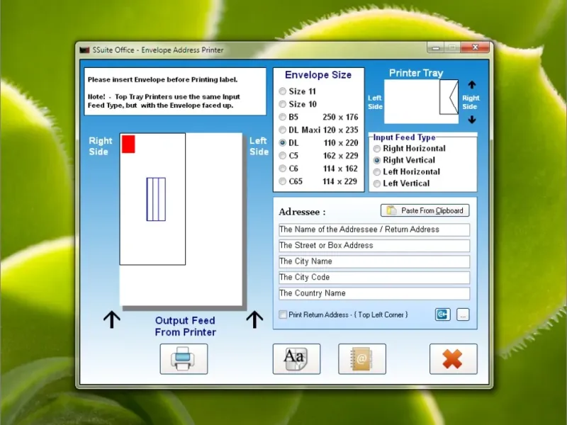Click the ellipsis button beside return address
The height and width of the screenshot is (425, 567).
[x=463, y=314]
